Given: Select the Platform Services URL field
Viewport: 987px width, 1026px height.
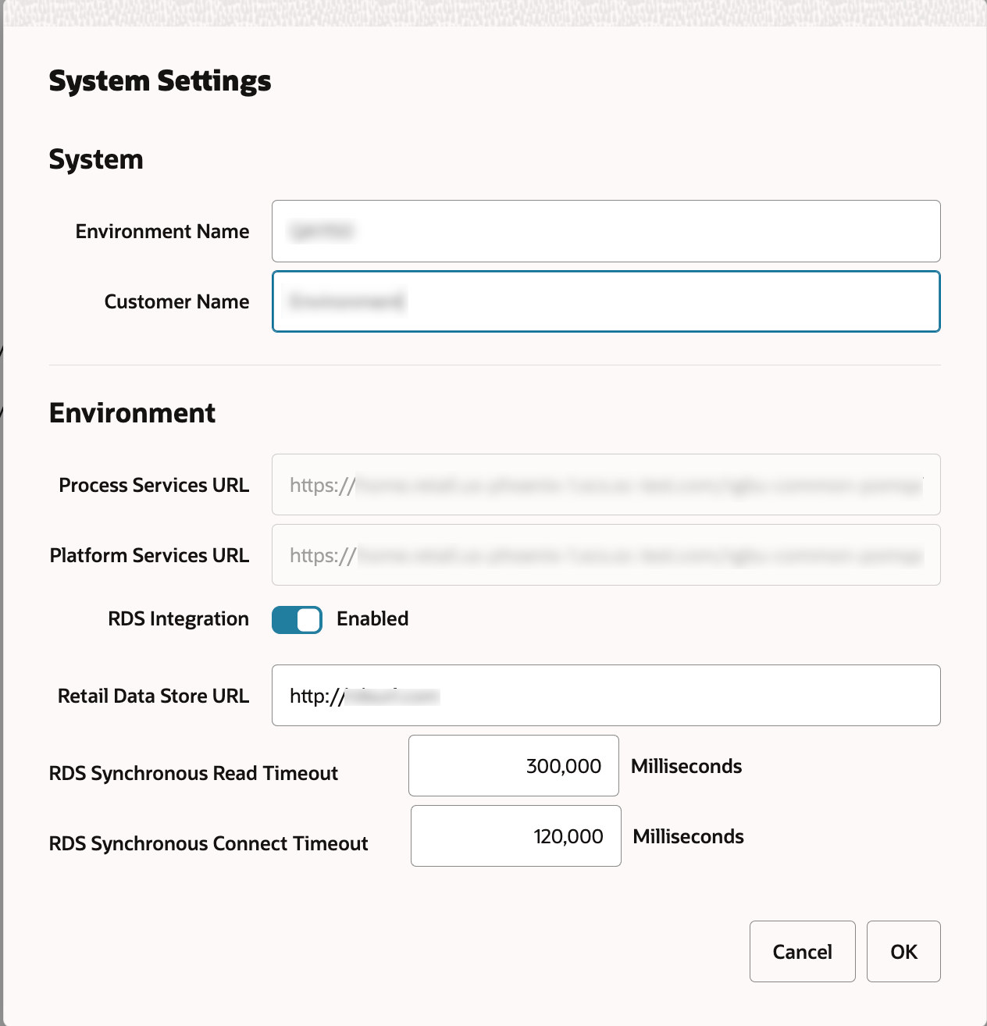Looking at the screenshot, I should click(606, 555).
